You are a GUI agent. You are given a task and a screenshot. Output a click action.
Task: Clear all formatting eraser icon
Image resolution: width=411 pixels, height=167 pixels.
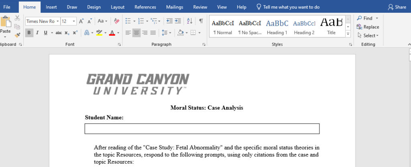point(117,21)
